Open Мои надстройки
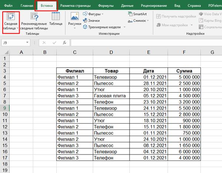This screenshot has width=222, height=173. click(175, 25)
